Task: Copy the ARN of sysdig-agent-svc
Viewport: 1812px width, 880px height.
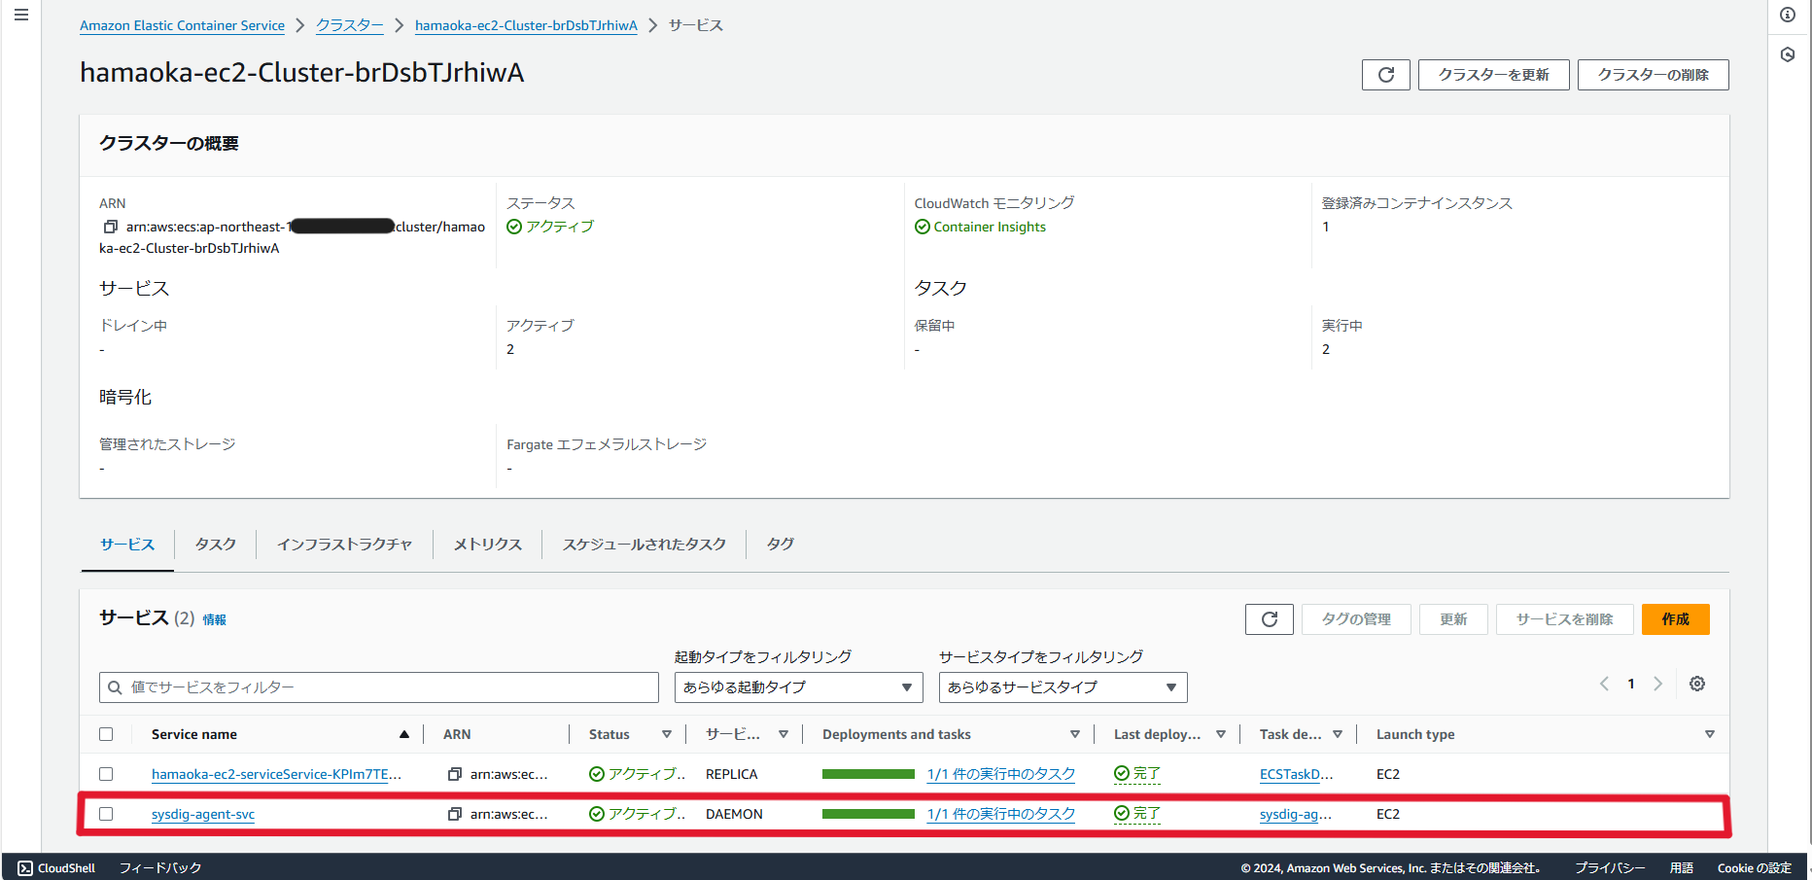Action: (x=454, y=814)
